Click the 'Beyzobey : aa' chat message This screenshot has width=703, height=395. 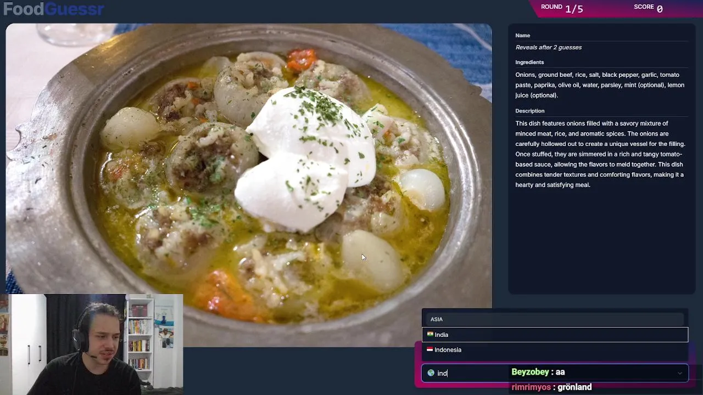click(538, 372)
